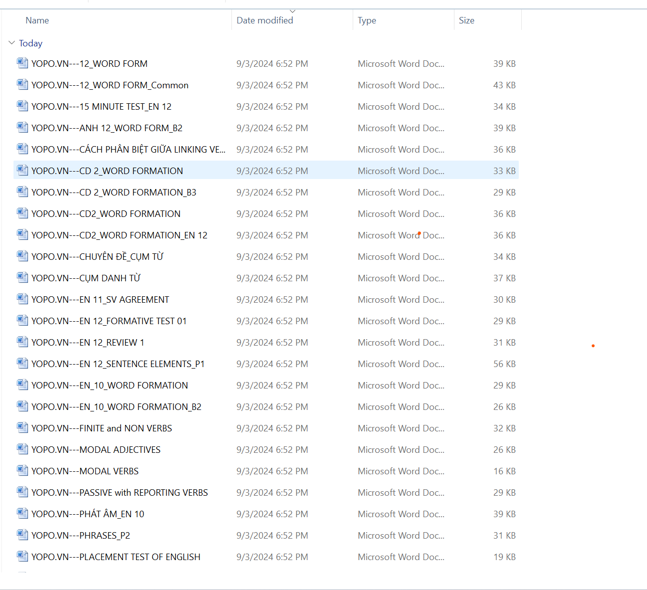Select file name EN 12_SENTENCE ELEMENTS_P1
Viewport: 647px width, 590px height.
coord(118,364)
